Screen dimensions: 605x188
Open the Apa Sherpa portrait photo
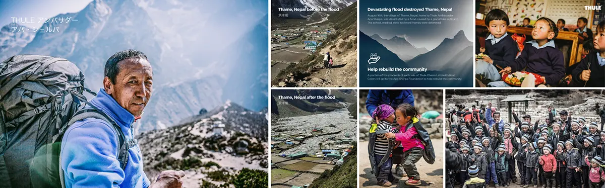point(134,94)
